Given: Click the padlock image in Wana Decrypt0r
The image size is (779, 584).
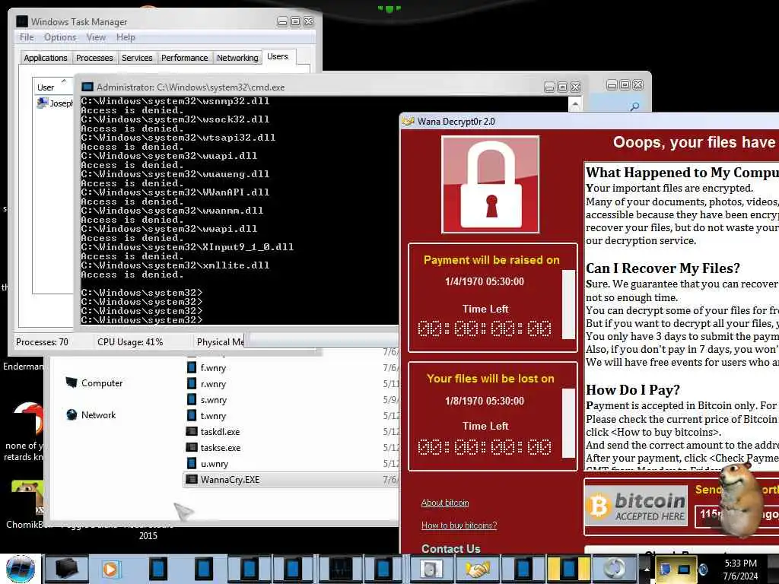Looking at the screenshot, I should pos(491,185).
